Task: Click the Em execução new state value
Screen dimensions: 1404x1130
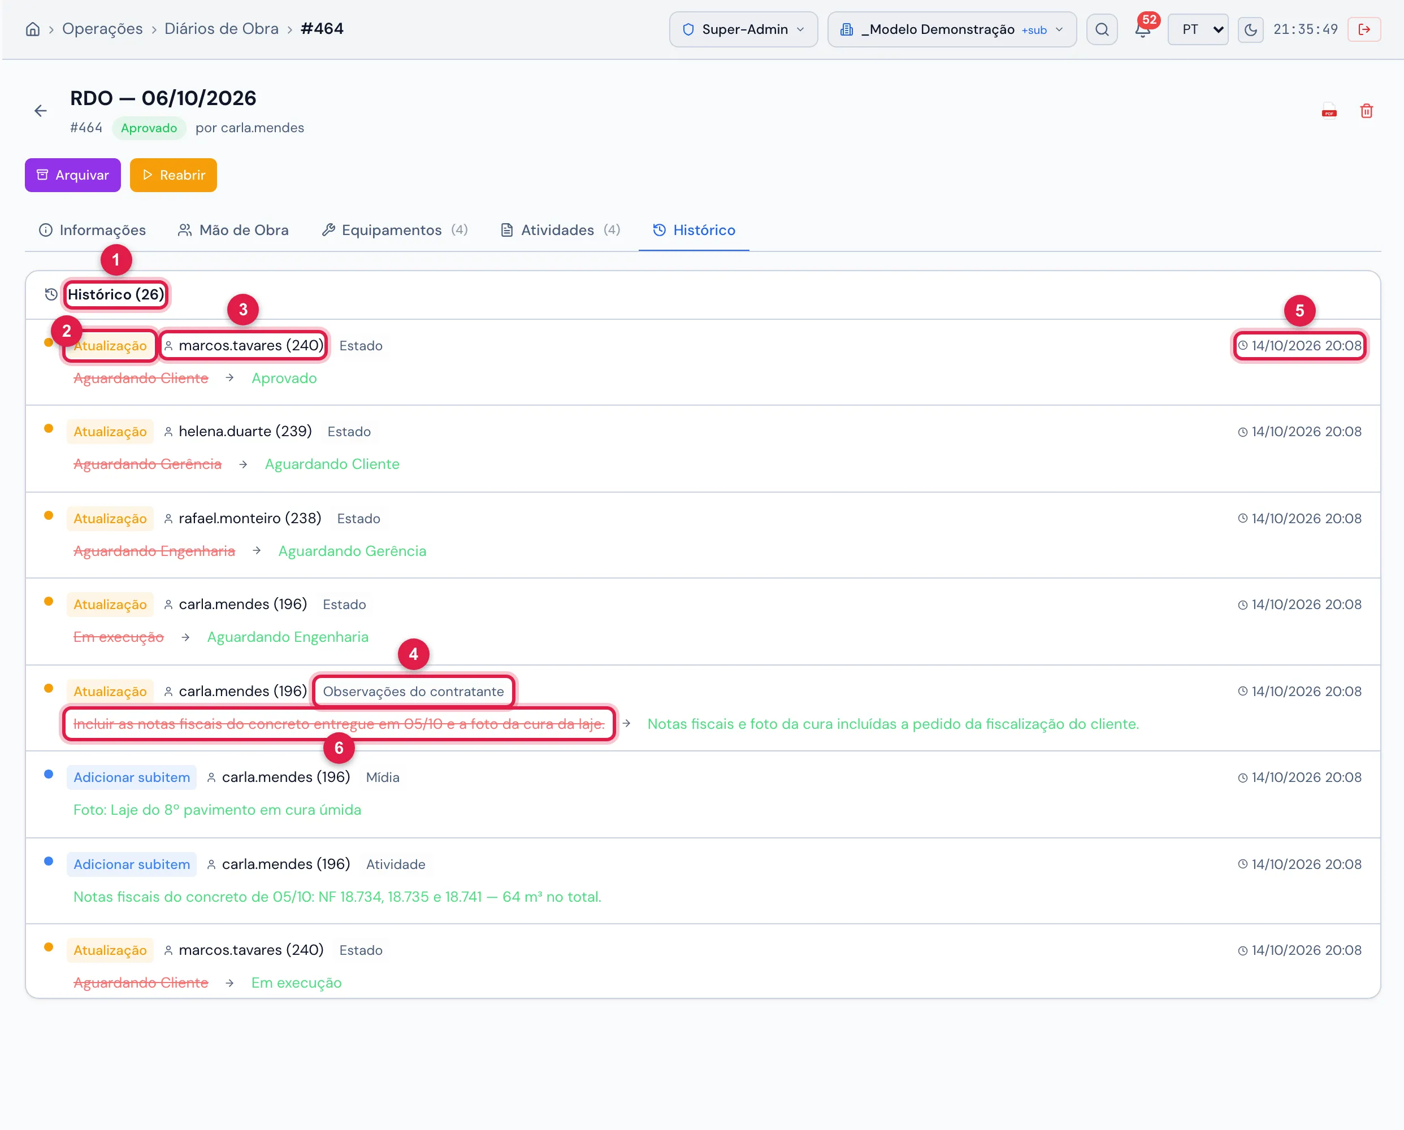Action: [x=296, y=982]
